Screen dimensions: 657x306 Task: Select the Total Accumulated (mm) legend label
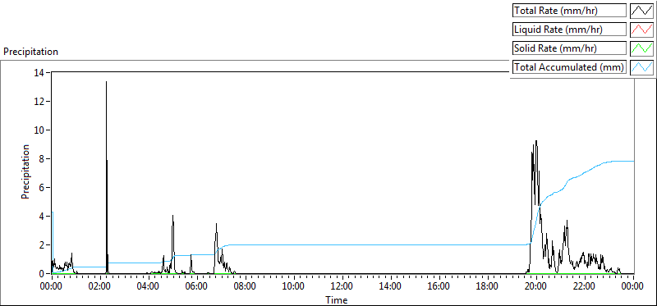[x=569, y=67]
